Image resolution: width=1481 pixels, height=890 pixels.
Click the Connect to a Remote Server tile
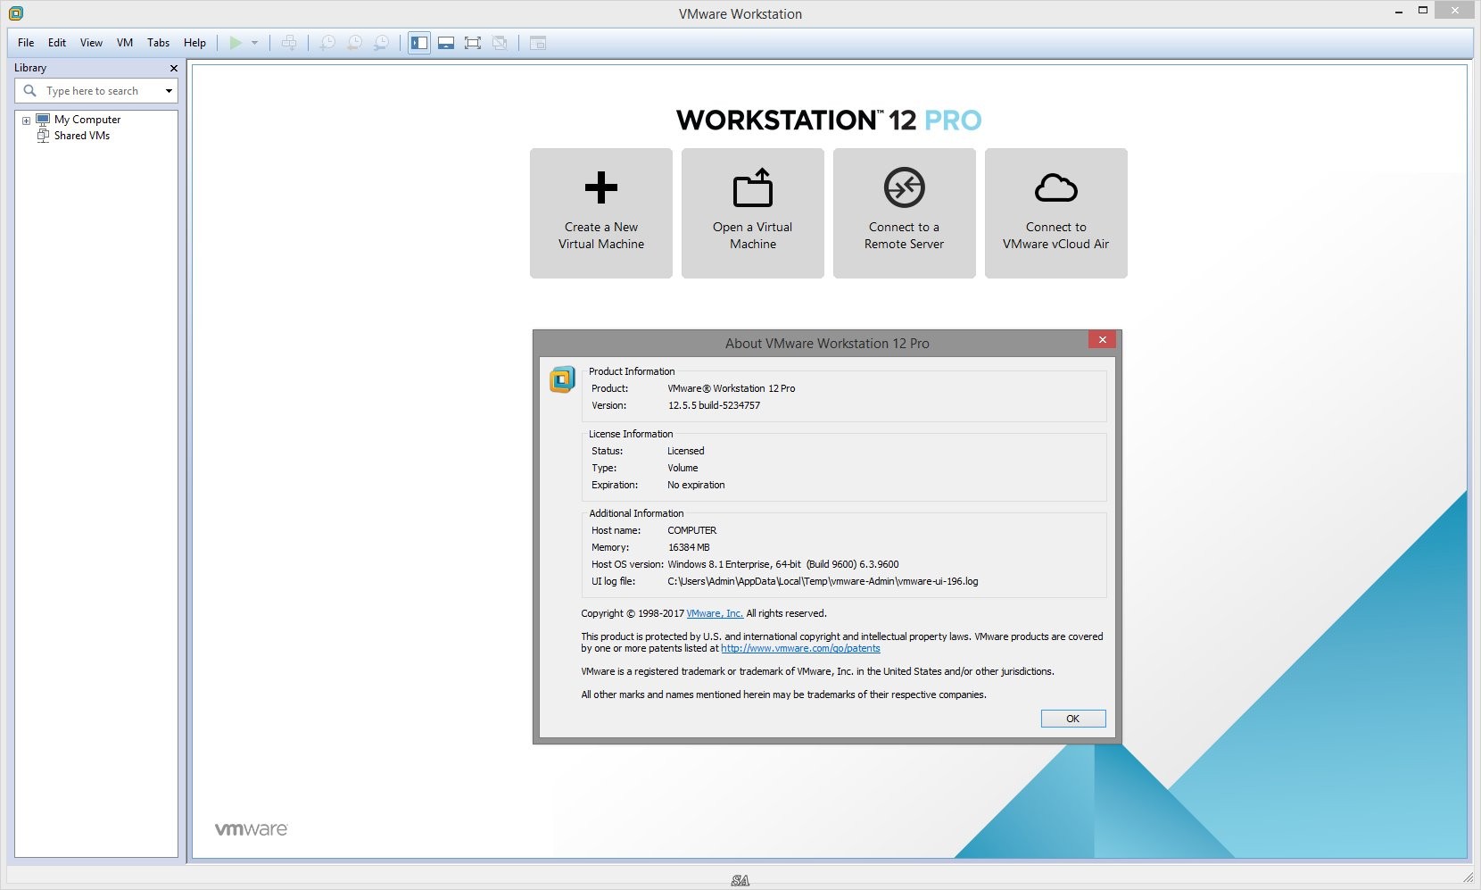(x=905, y=213)
